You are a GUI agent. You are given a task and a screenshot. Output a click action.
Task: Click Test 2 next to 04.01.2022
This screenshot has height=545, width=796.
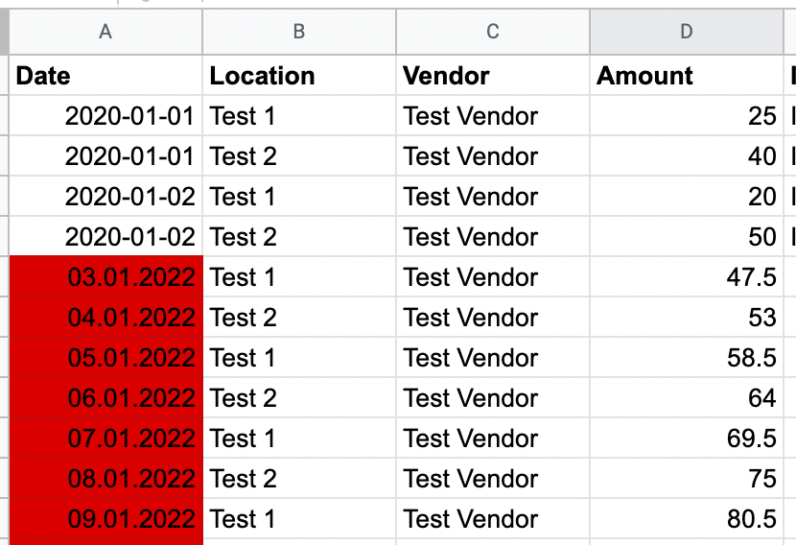tap(299, 317)
